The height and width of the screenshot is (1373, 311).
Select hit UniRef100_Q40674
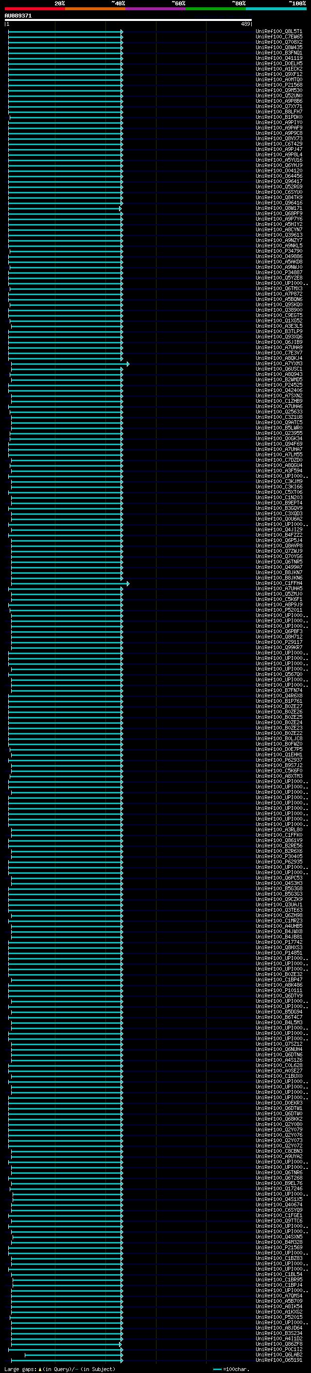pyautogui.click(x=278, y=1205)
